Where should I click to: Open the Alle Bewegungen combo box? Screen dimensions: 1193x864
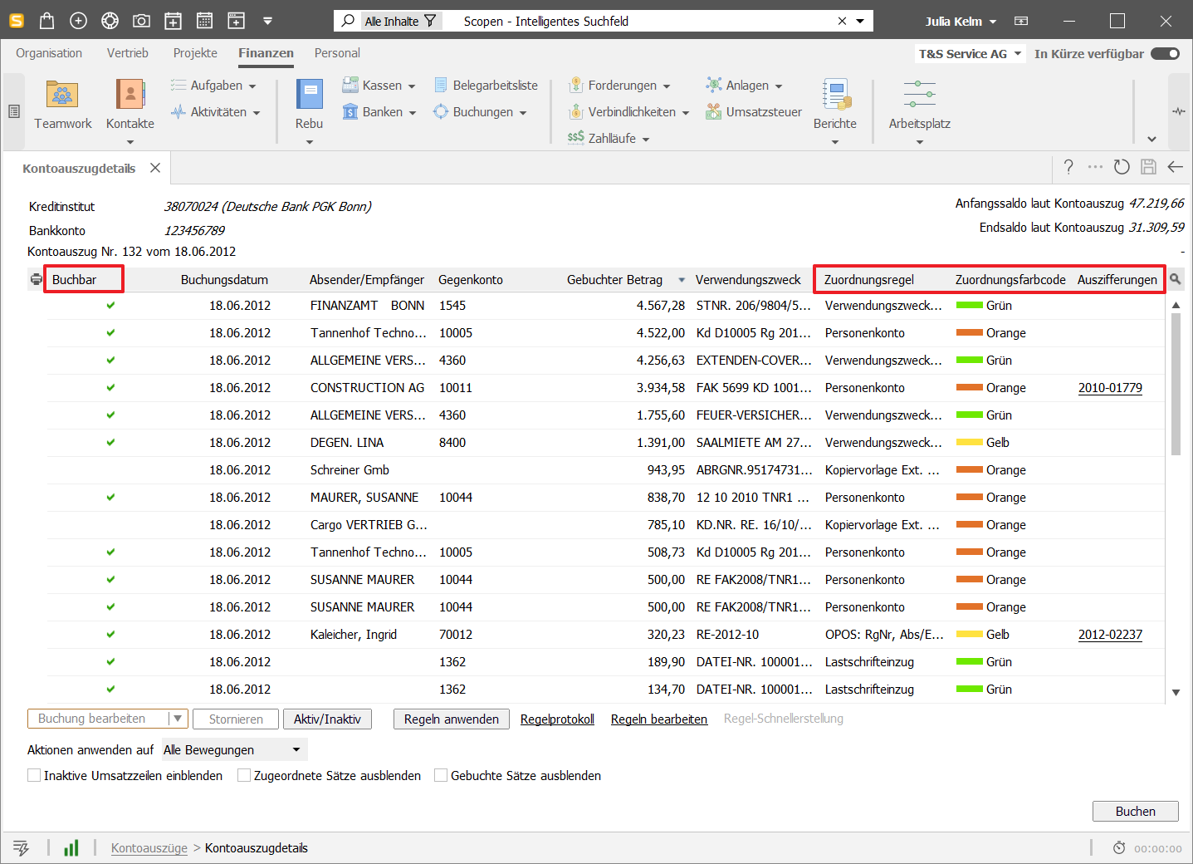234,749
